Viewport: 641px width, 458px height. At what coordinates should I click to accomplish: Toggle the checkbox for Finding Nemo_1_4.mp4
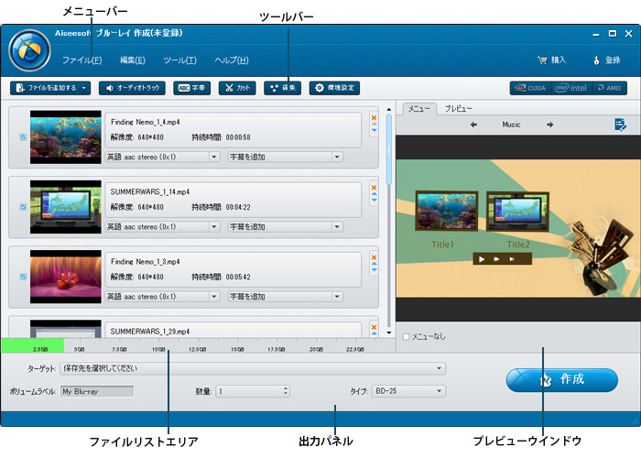(23, 137)
